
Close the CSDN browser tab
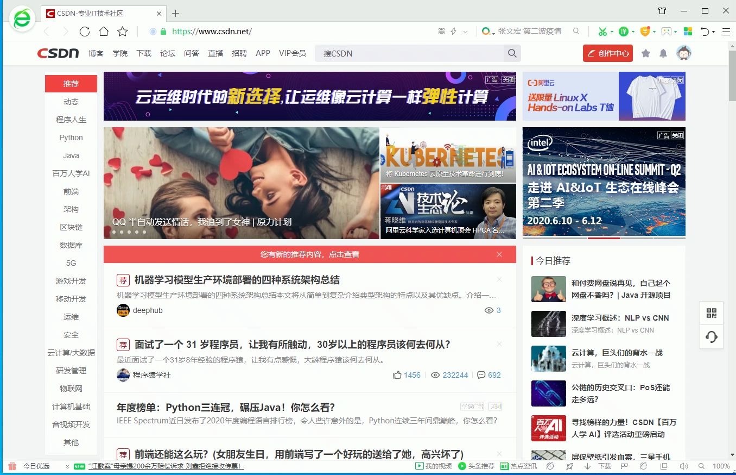[160, 14]
